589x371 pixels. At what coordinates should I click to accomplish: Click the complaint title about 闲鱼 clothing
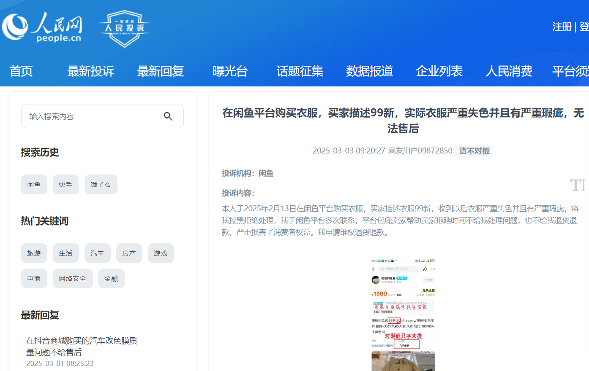[403, 121]
